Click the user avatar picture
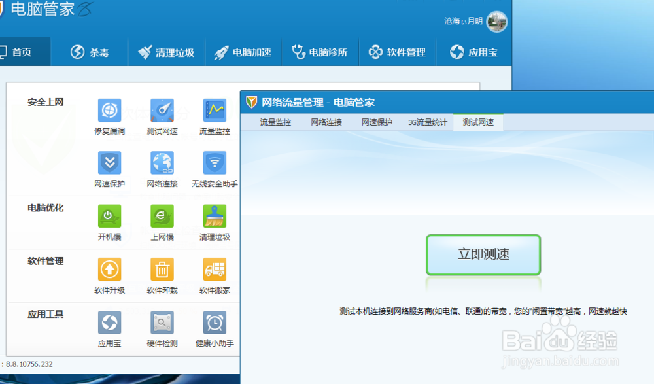 [497, 22]
